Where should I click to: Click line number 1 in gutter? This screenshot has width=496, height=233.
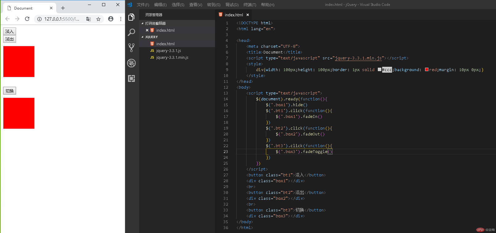[227, 23]
